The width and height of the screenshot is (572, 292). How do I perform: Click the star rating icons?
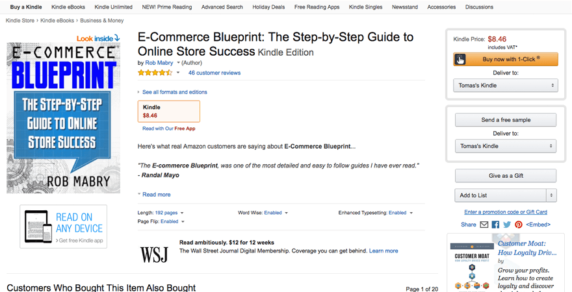[155, 73]
